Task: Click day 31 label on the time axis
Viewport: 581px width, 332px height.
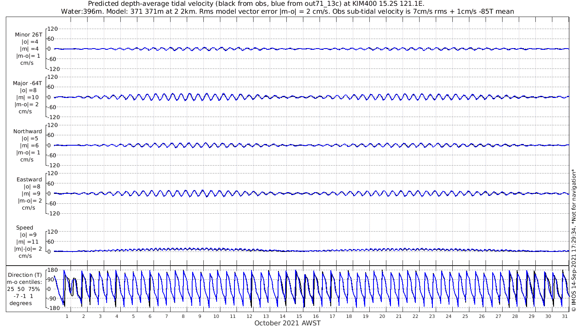Action: [565, 316]
